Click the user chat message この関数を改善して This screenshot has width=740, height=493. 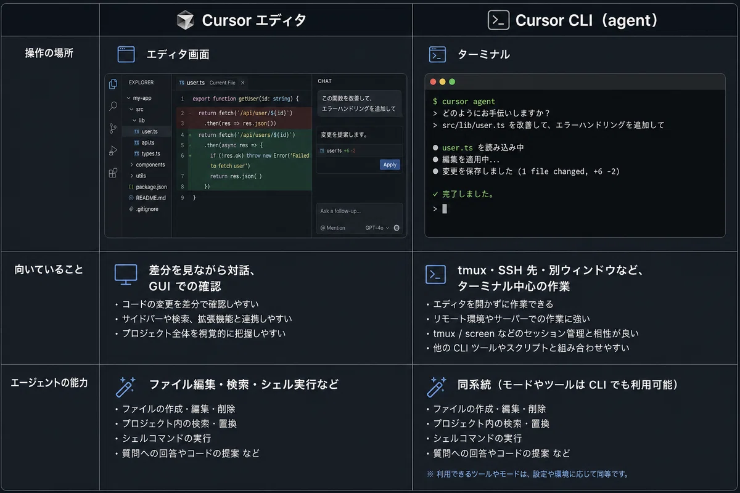[359, 104]
